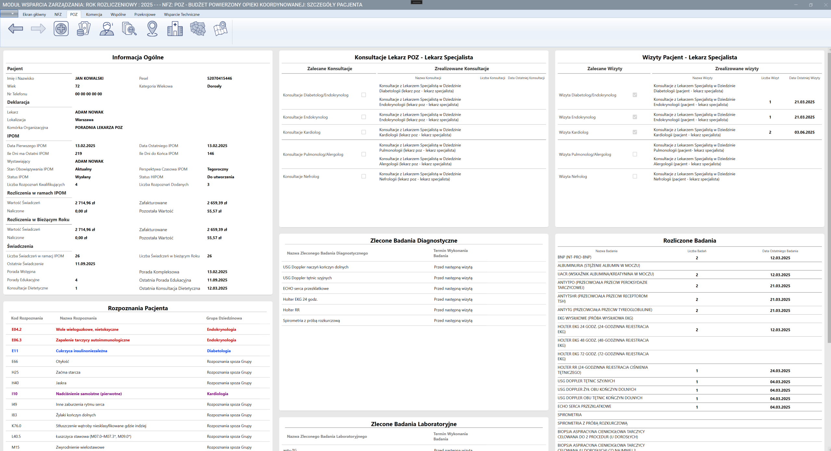This screenshot has height=451, width=831.
Task: Click diagnosis Żylaki kończyn dolnych
Action: click(76, 415)
